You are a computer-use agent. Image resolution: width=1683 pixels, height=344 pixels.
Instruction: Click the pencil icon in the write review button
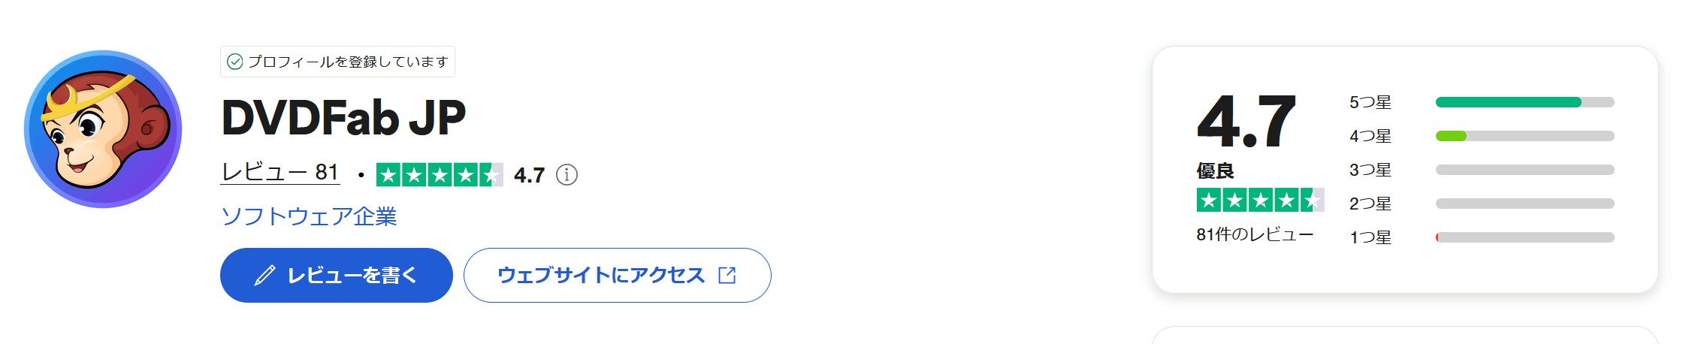tap(264, 276)
